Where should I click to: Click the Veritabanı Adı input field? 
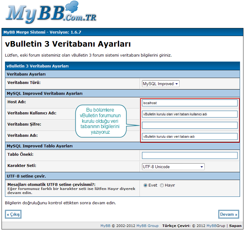[x=190, y=136]
